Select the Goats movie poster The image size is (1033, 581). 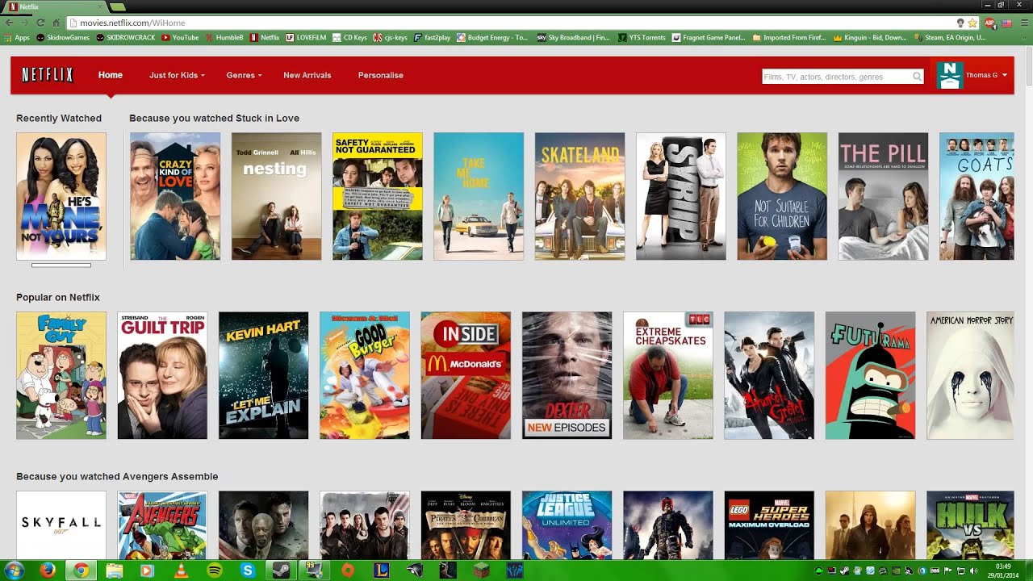coord(977,196)
